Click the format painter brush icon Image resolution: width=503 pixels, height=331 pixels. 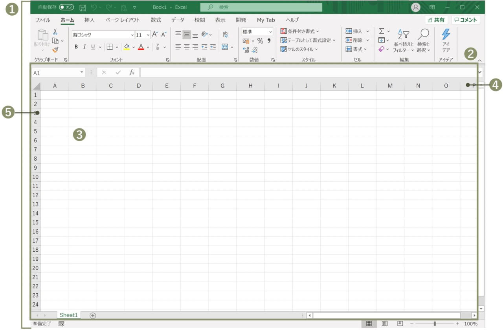[55, 50]
